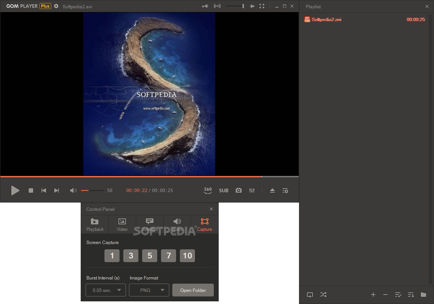
Task: Enable 360 degree video mode
Action: [208, 190]
